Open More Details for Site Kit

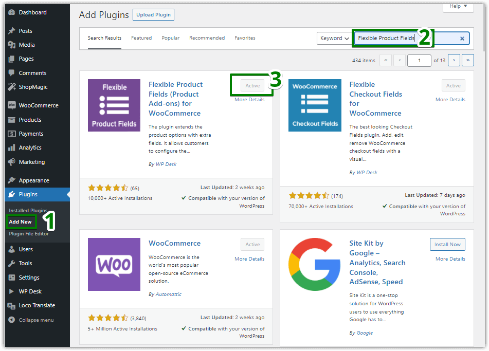(450, 258)
